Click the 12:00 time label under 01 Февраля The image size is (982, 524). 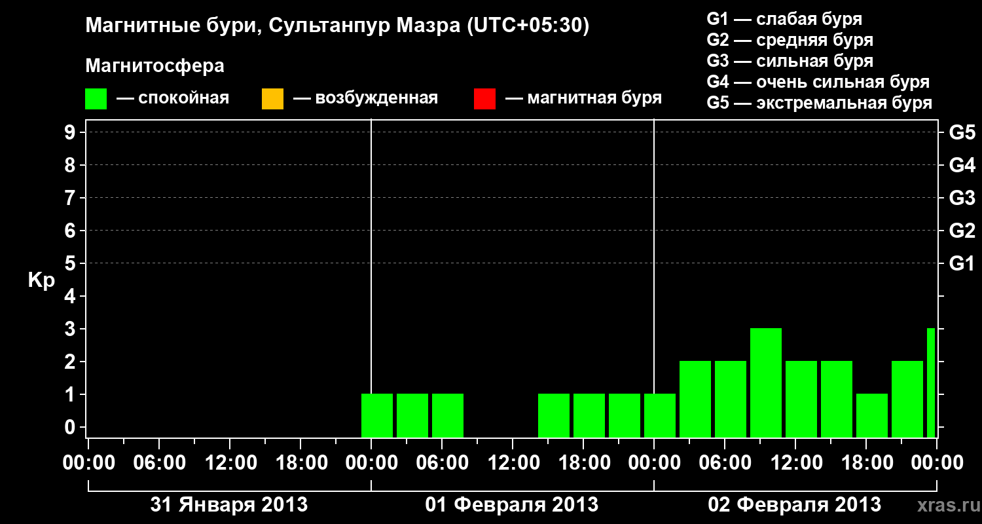click(513, 462)
